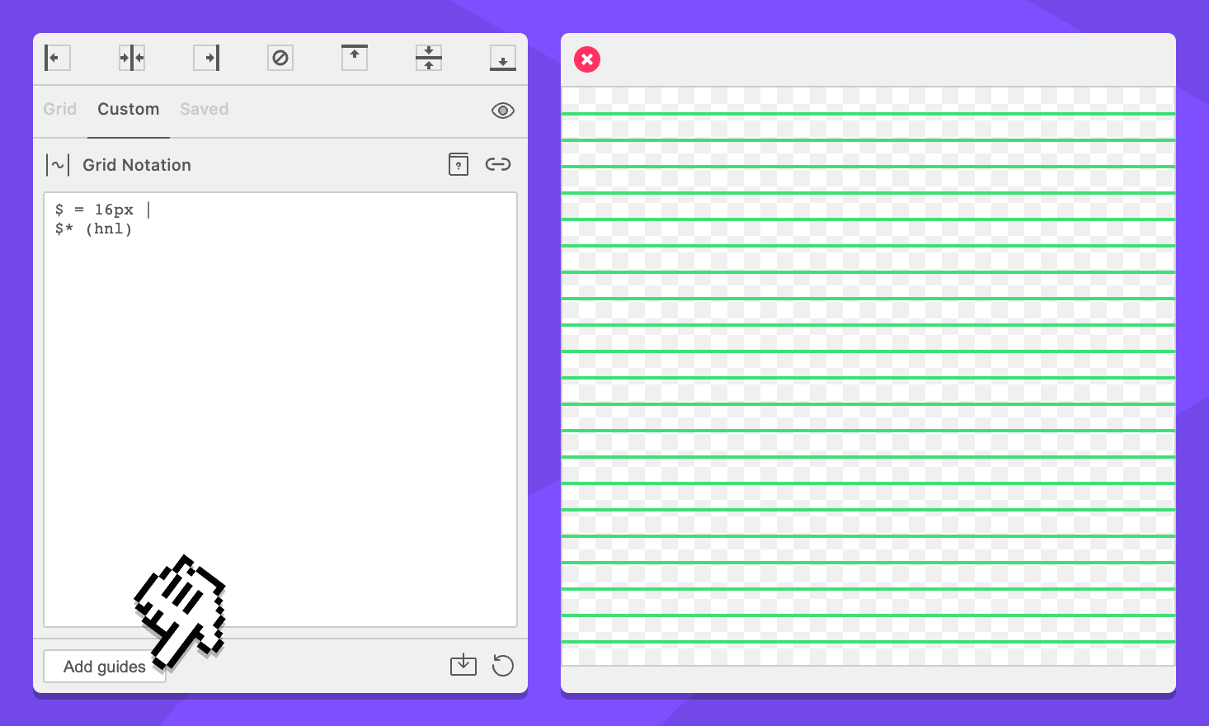Switch to the Grid tab
Image resolution: width=1209 pixels, height=726 pixels.
click(x=59, y=109)
